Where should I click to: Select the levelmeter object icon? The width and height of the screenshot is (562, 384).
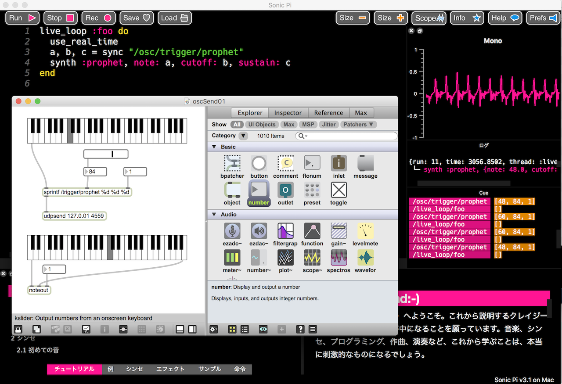coord(365,231)
